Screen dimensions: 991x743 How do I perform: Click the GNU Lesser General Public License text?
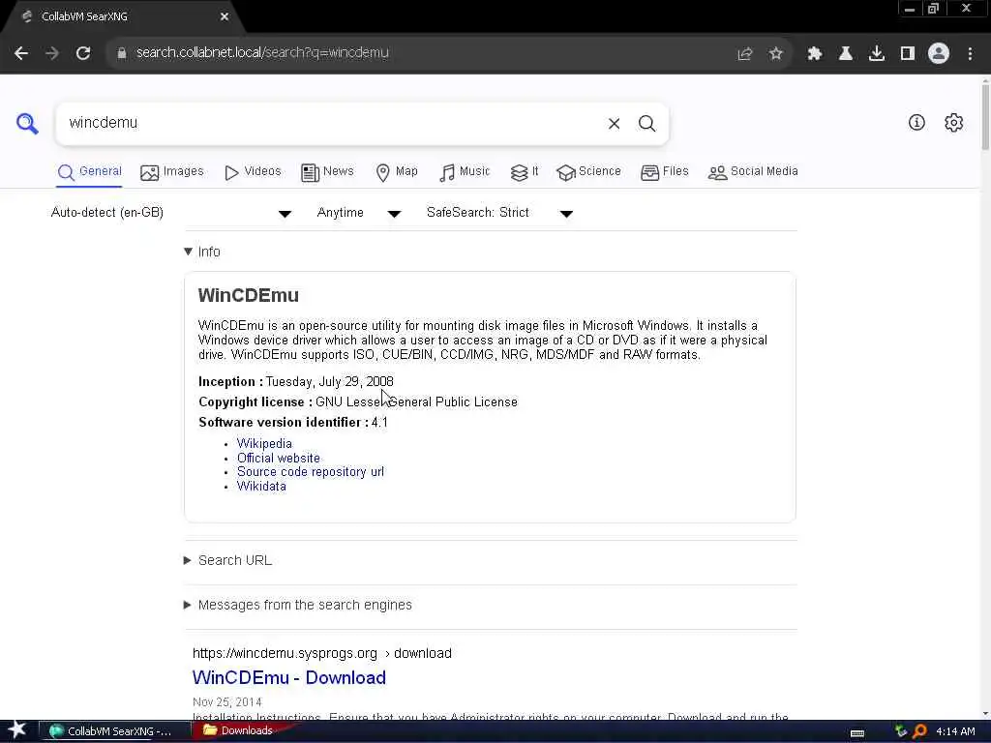pos(416,401)
